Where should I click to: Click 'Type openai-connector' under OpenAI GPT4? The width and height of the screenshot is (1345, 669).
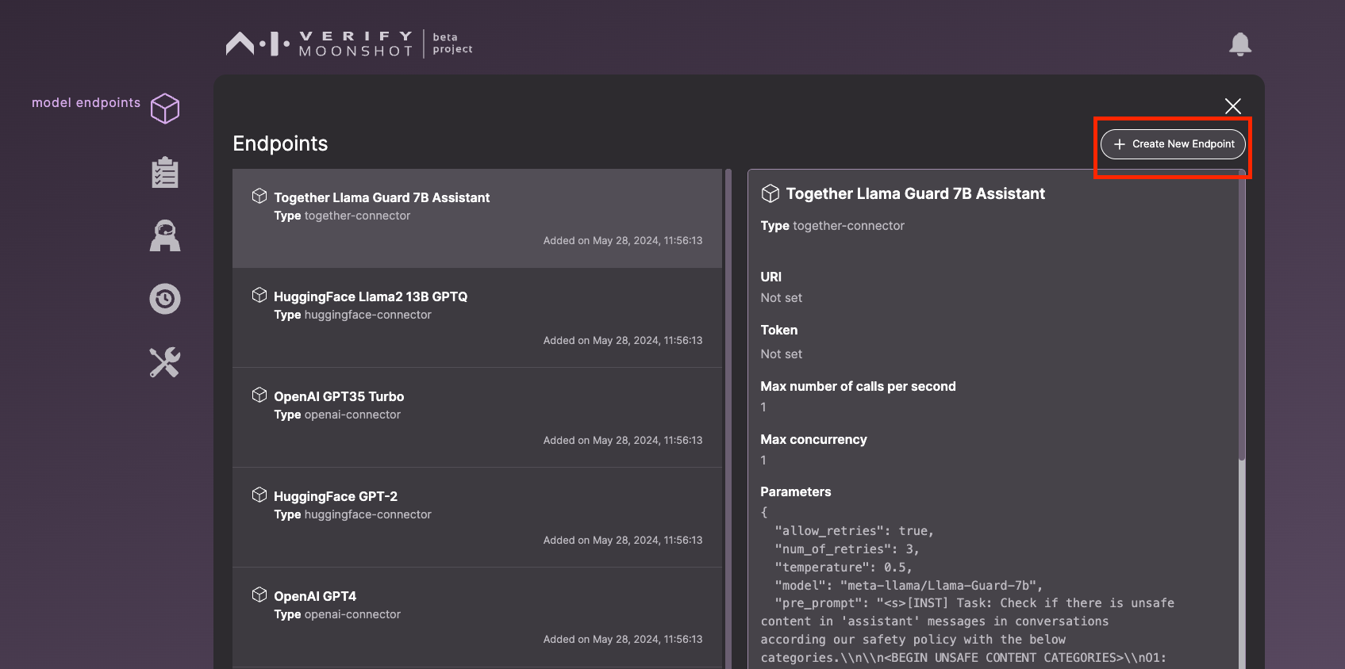tap(337, 614)
